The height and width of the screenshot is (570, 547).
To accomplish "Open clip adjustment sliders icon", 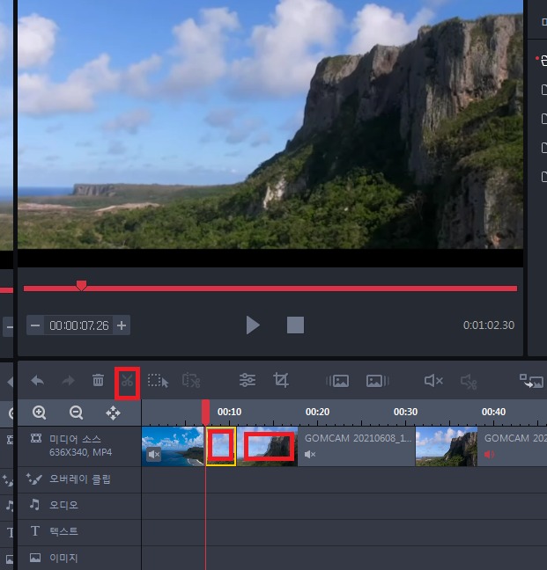I will click(x=248, y=380).
